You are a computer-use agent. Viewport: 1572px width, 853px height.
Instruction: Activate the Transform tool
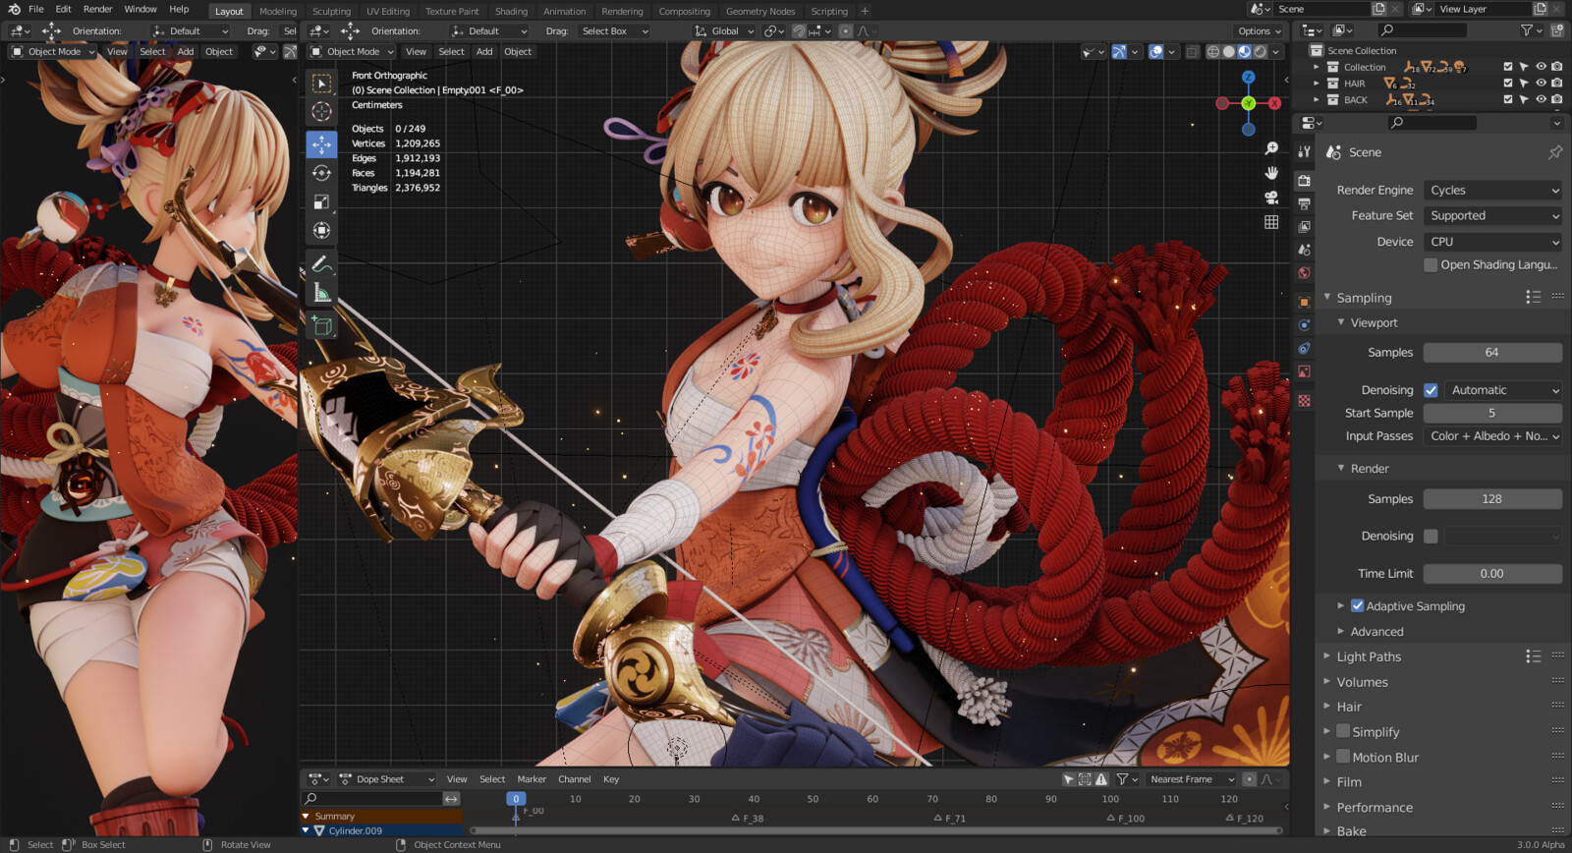[x=321, y=230]
